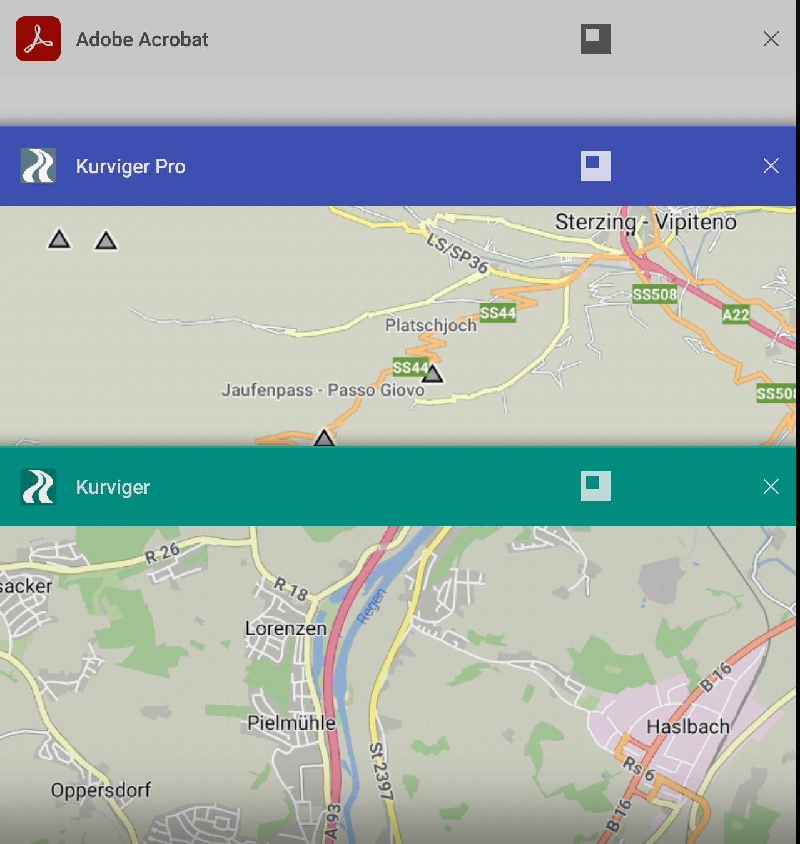
Task: Tap the second peak triangle marker from left
Action: tap(106, 241)
